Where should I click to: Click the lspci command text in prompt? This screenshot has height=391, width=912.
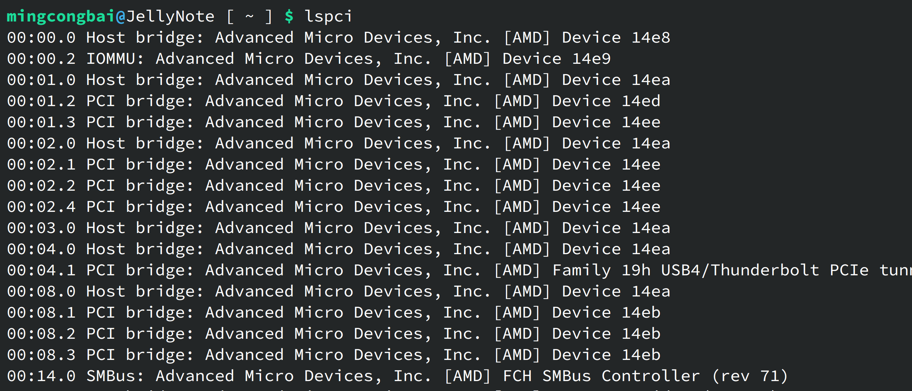[x=328, y=16]
